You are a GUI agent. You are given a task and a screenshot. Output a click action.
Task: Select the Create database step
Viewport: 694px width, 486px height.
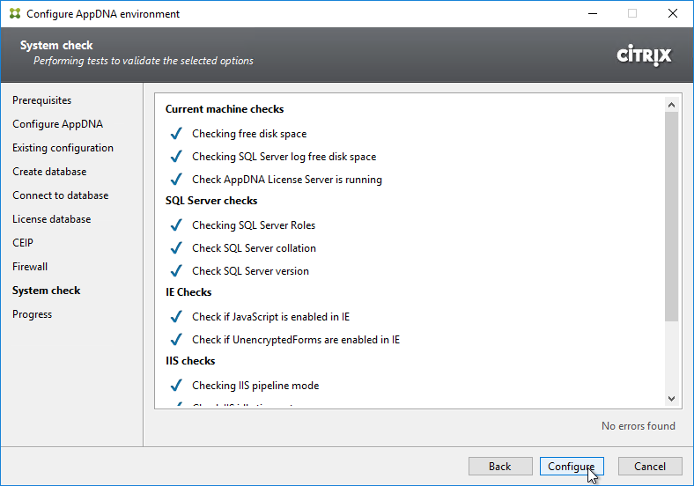49,172
